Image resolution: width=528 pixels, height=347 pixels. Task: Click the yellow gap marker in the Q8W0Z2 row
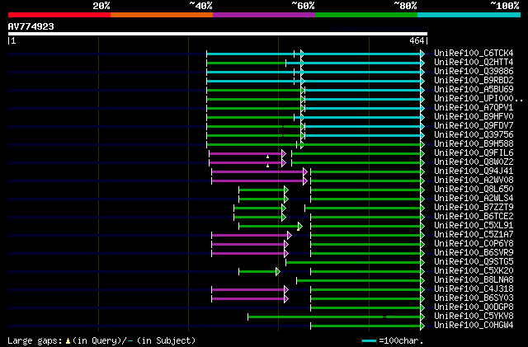click(267, 166)
